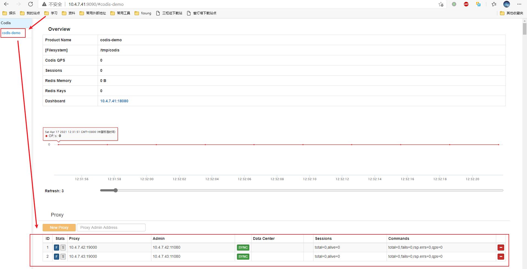527x269 pixels.
Task: Open the 三枢纽下载站 bookmark
Action: click(169, 13)
